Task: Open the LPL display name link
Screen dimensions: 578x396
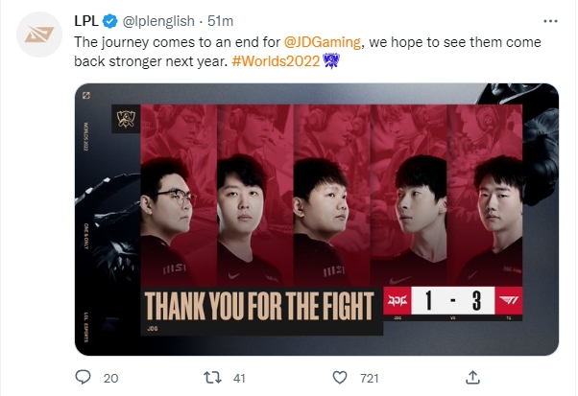Action: [x=86, y=21]
